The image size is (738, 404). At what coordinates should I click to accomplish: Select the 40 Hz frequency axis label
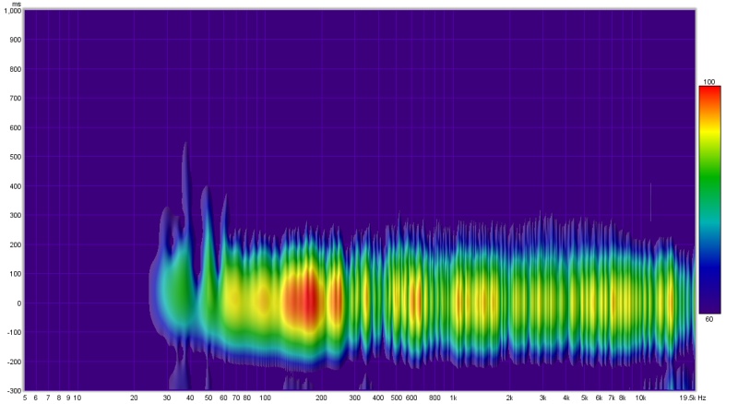(x=190, y=398)
